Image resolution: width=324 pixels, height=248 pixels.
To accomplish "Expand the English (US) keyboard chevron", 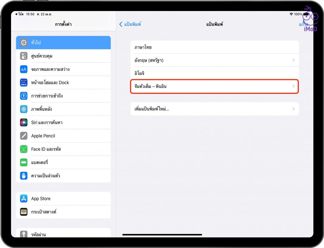I will tap(293, 60).
